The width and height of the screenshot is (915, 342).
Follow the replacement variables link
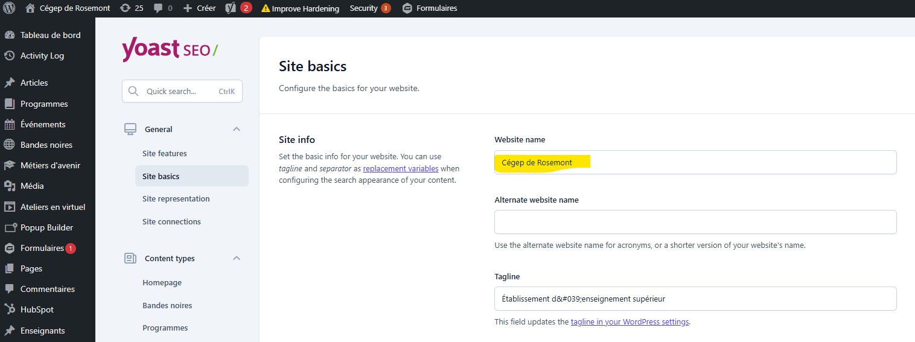tap(401, 168)
